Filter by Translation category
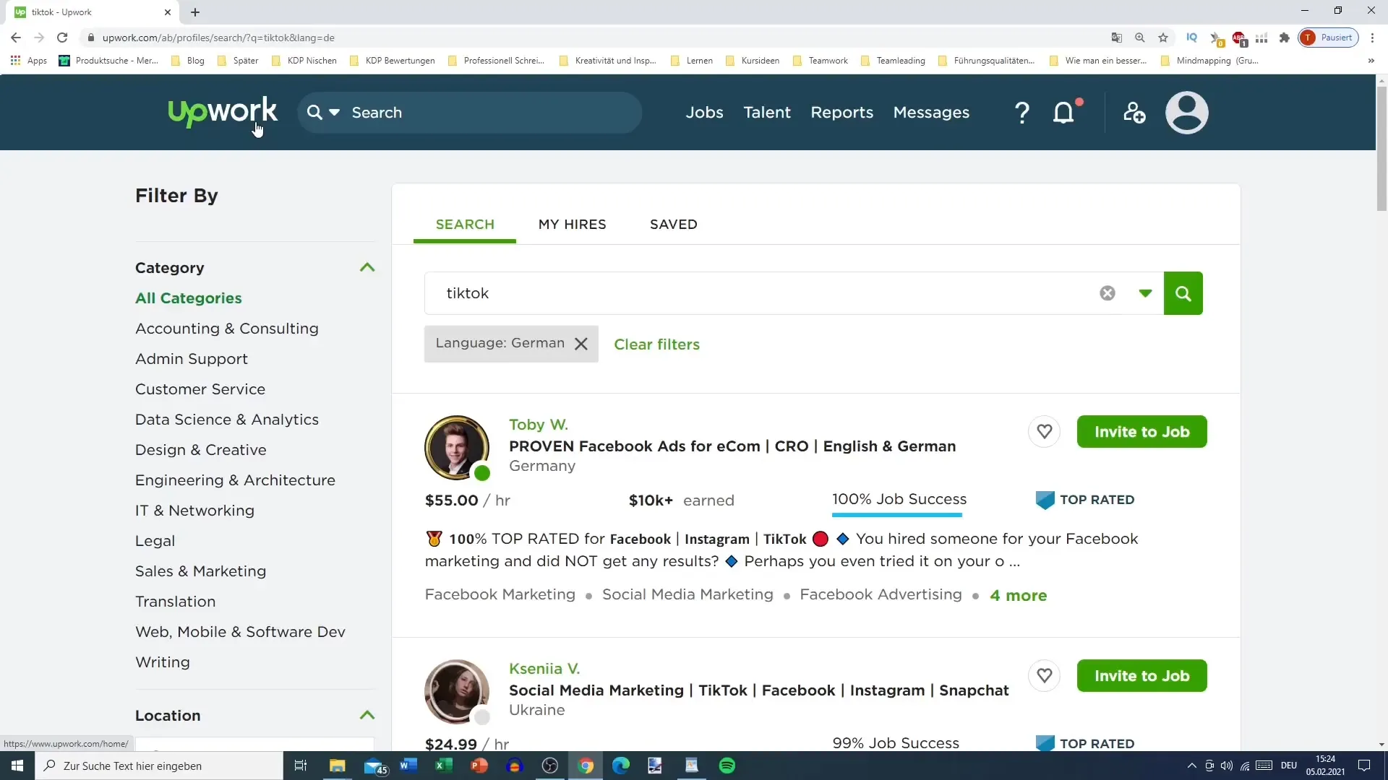Viewport: 1388px width, 780px height. click(175, 602)
